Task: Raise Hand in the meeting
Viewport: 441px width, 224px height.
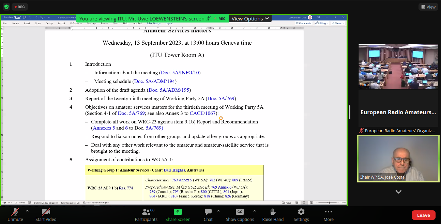Action: (x=273, y=215)
